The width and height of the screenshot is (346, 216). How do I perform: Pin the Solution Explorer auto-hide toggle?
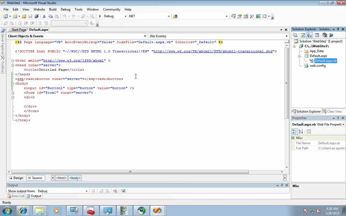338,29
